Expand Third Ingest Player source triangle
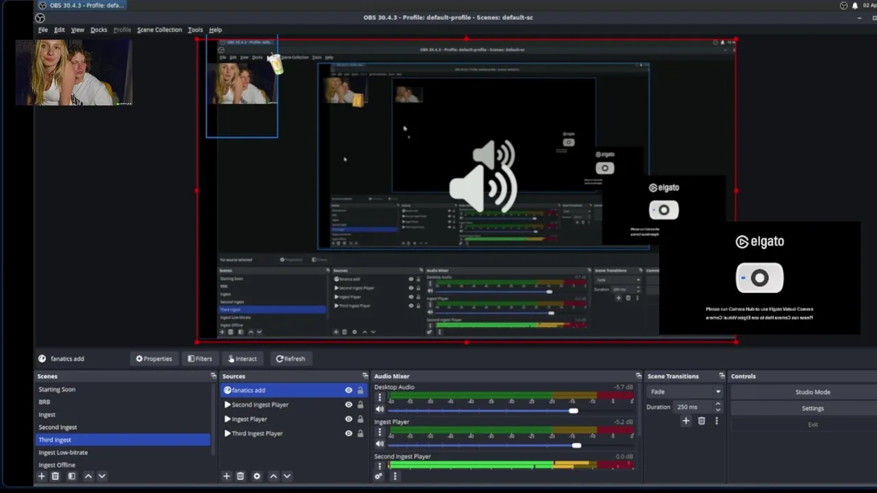 227,433
